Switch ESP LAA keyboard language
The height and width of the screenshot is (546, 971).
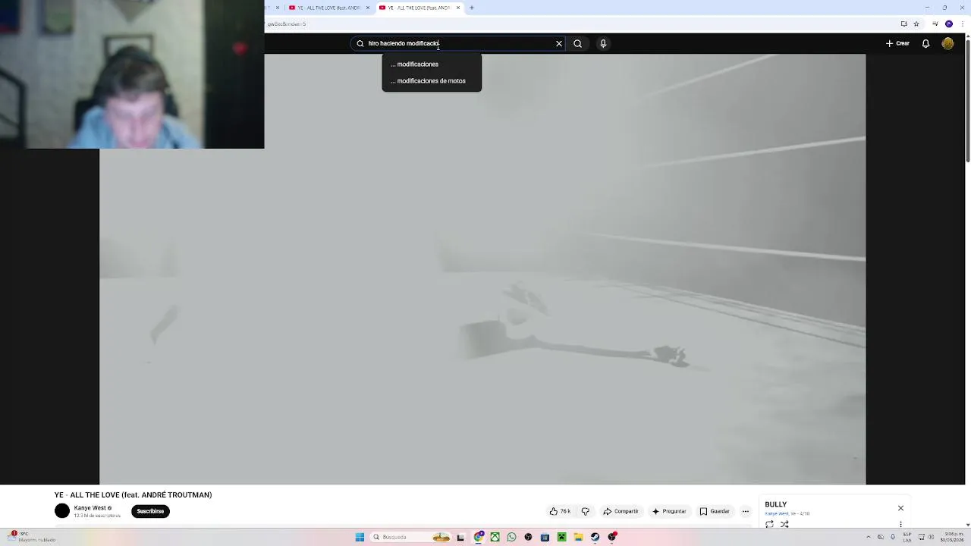pos(907,537)
